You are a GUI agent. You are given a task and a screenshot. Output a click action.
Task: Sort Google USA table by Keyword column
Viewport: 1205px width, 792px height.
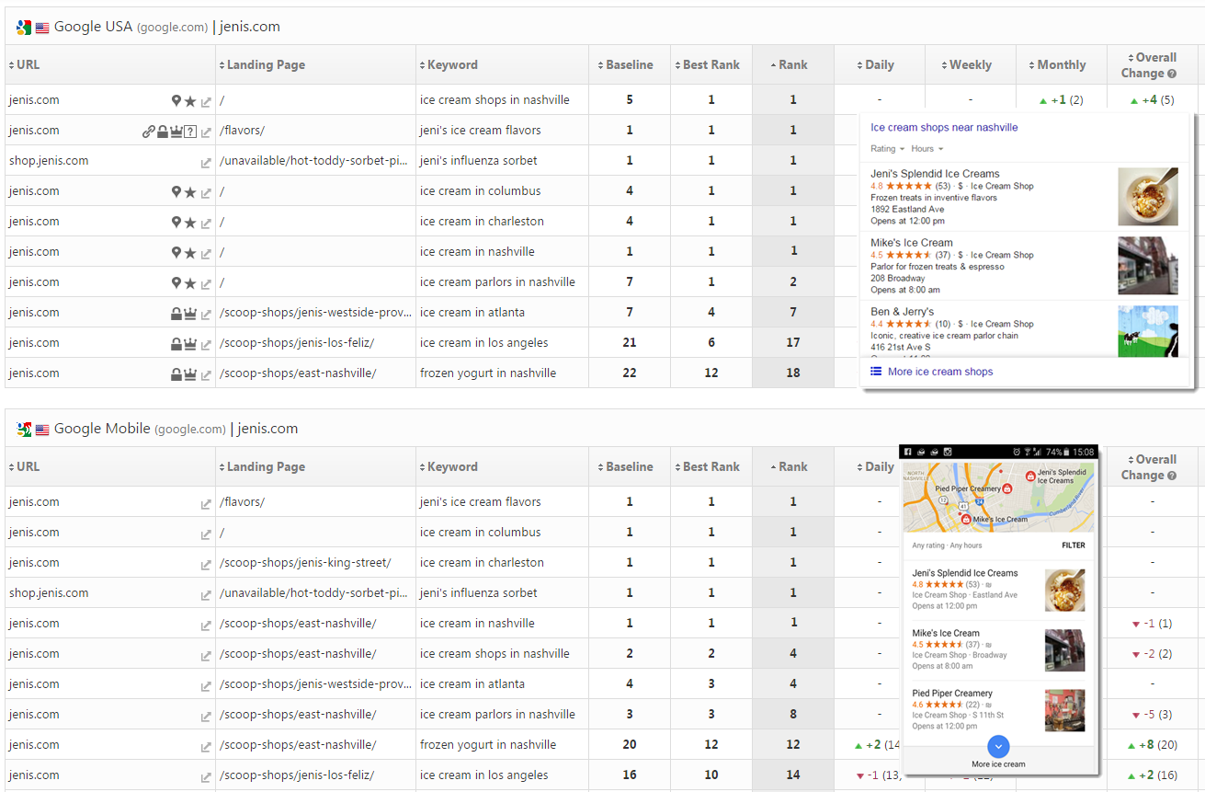[x=451, y=65]
